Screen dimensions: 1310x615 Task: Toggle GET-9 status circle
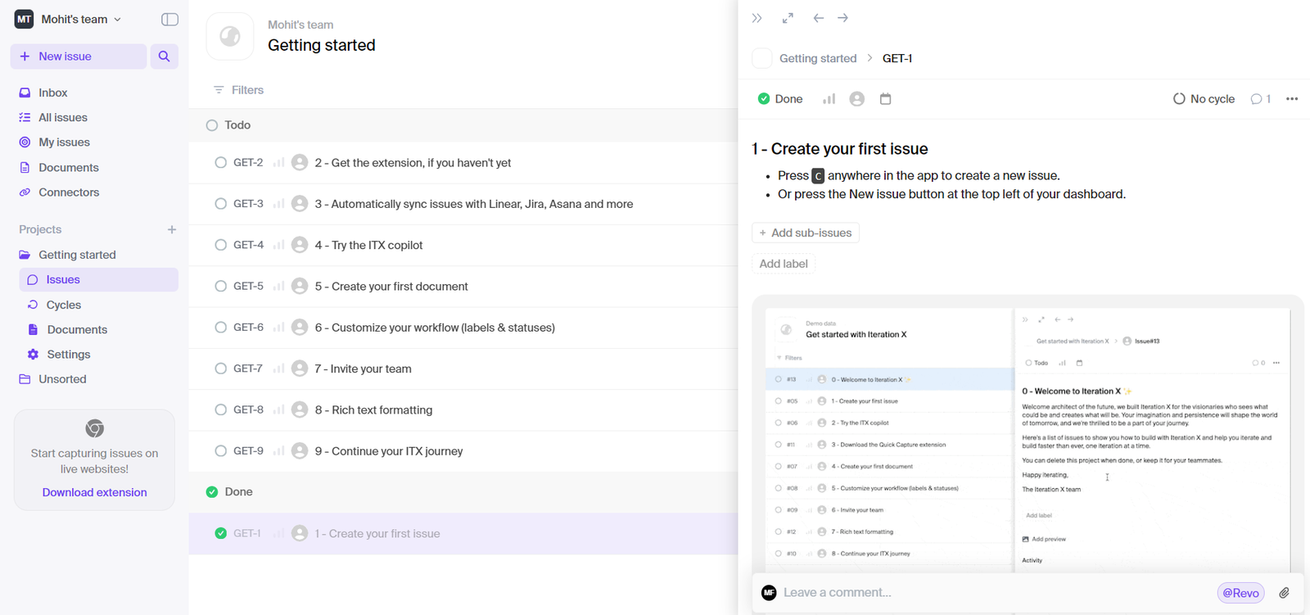click(220, 451)
